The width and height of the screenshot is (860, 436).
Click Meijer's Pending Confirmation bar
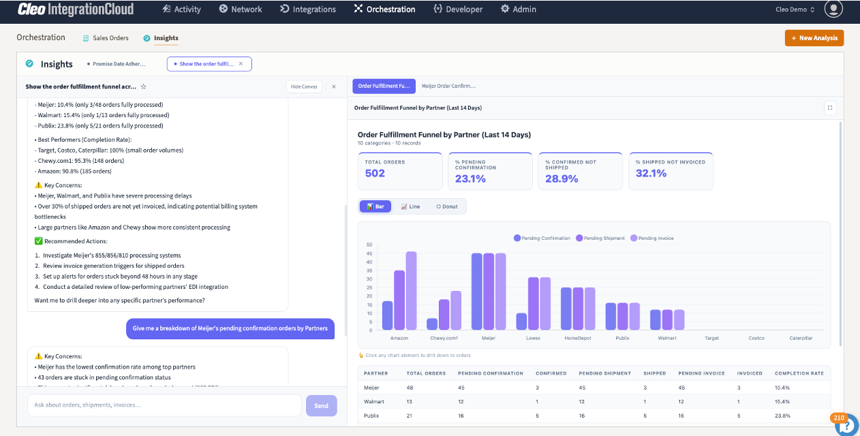tap(476, 292)
